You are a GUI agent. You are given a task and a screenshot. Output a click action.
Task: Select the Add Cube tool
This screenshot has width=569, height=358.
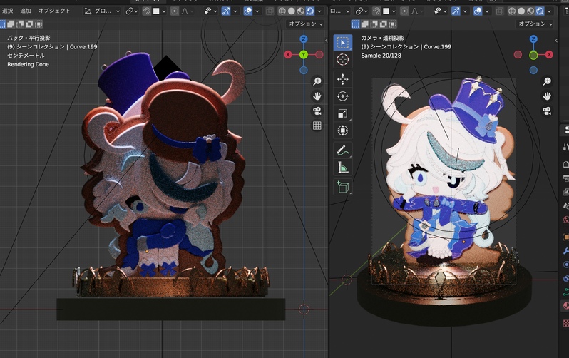(342, 187)
